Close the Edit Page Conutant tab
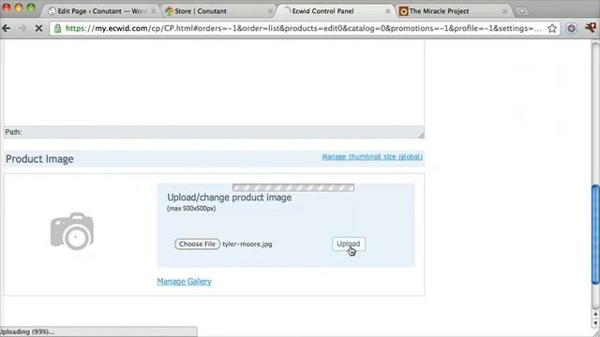 coord(154,11)
